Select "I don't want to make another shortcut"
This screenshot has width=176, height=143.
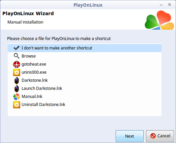pos(85,48)
